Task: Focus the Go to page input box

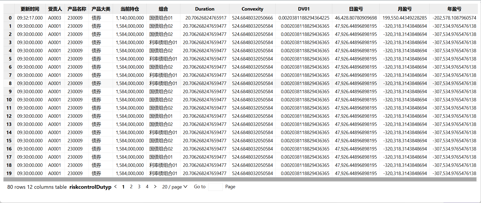Action: coord(215,187)
